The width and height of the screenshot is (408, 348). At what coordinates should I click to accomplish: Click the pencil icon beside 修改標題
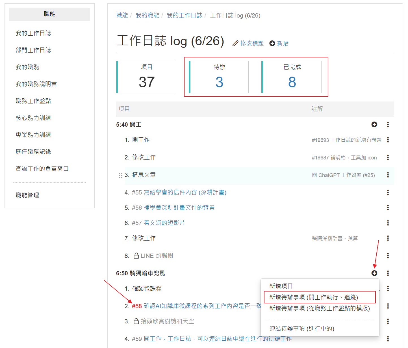[x=235, y=44]
